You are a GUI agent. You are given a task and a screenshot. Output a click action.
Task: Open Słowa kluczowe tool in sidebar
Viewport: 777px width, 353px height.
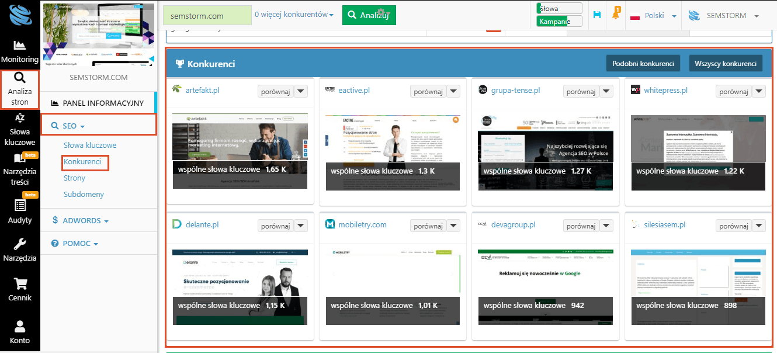pos(20,129)
